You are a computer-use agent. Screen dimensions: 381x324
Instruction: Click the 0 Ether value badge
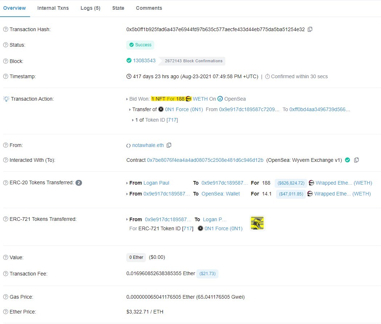[136, 257]
